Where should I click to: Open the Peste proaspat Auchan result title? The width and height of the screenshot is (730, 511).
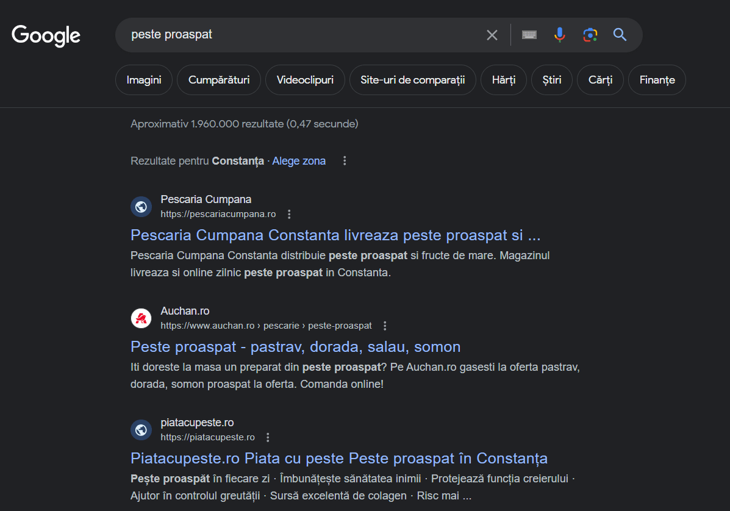(x=295, y=347)
